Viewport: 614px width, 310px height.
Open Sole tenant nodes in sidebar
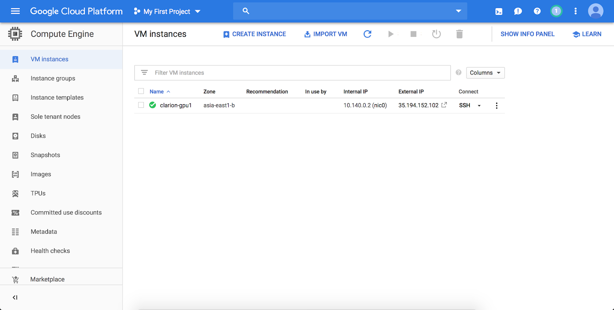[x=61, y=117]
